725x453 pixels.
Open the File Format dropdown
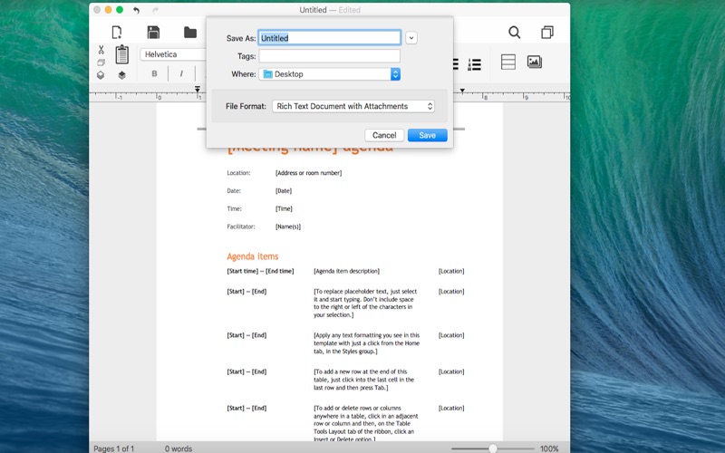[353, 106]
